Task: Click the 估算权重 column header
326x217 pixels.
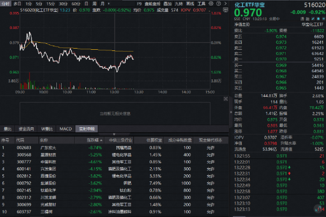Action: (x=154, y=141)
